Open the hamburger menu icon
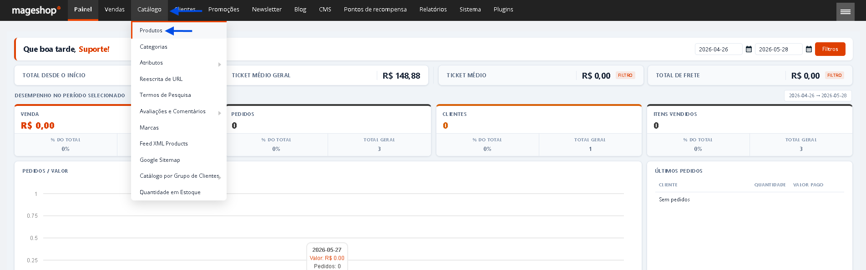Screen dimensions: 866x270 (x=845, y=11)
